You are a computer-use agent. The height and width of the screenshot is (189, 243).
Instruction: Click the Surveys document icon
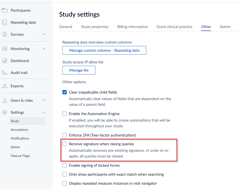point(5,34)
